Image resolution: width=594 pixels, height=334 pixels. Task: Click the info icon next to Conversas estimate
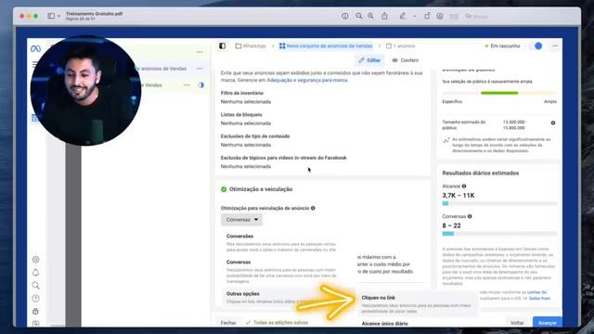470,216
